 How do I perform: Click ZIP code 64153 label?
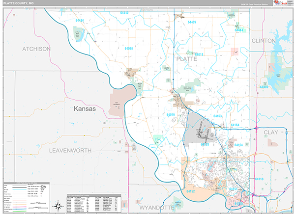point(205,144)
